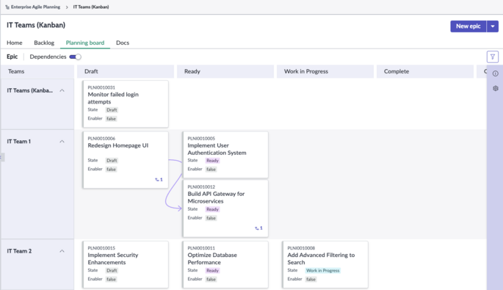
Task: Click the Draft column header
Action: tap(126, 71)
